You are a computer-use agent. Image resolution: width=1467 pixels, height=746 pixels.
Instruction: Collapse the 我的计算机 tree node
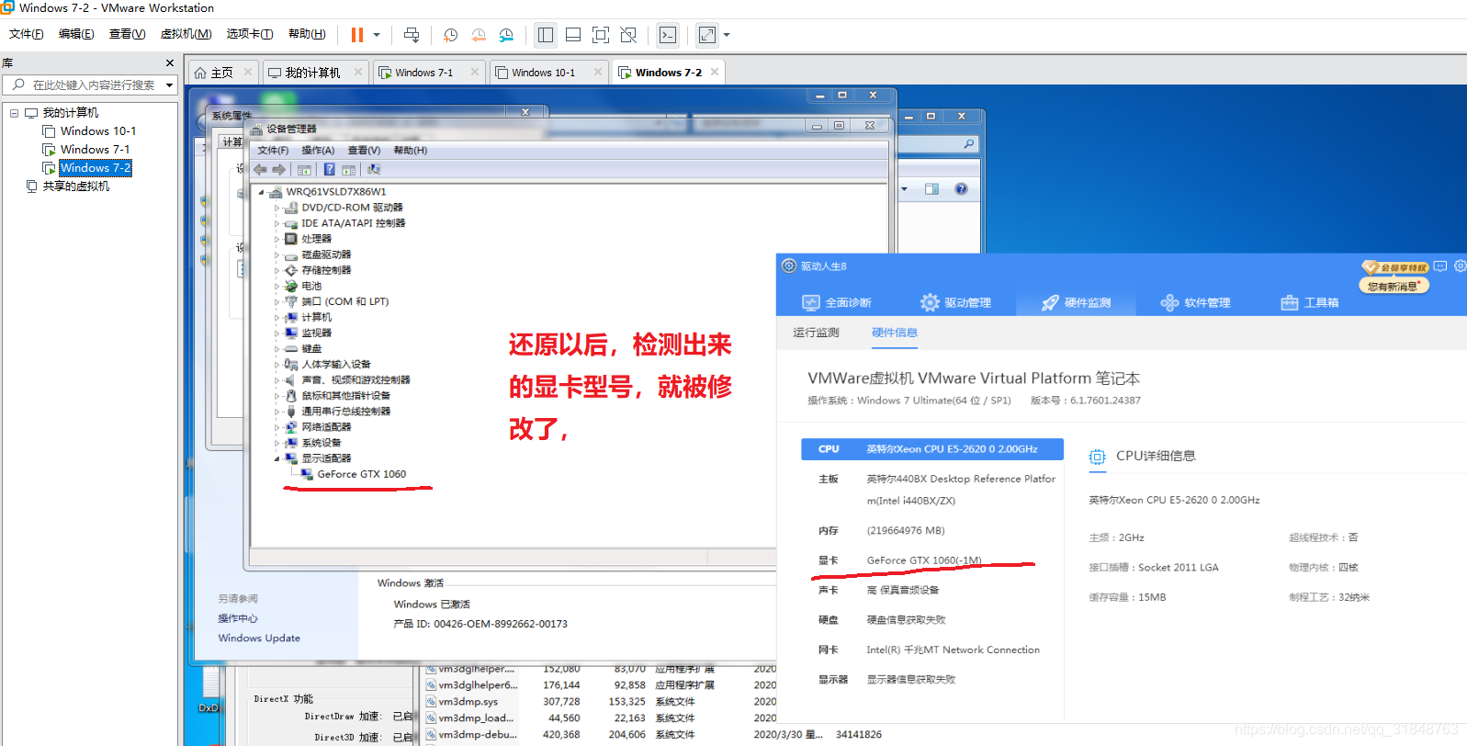14,113
